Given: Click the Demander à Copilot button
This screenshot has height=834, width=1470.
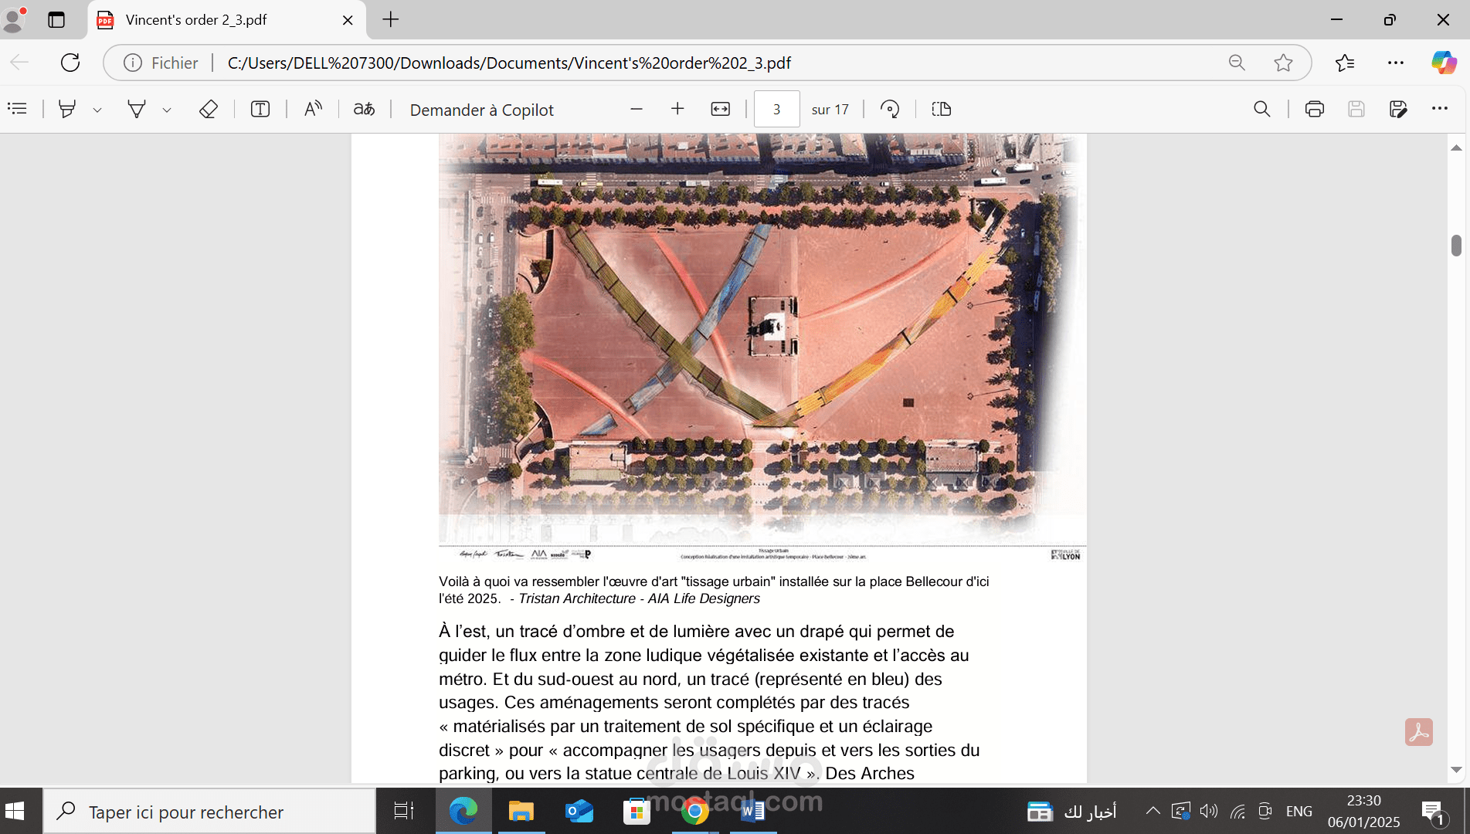Looking at the screenshot, I should (481, 110).
